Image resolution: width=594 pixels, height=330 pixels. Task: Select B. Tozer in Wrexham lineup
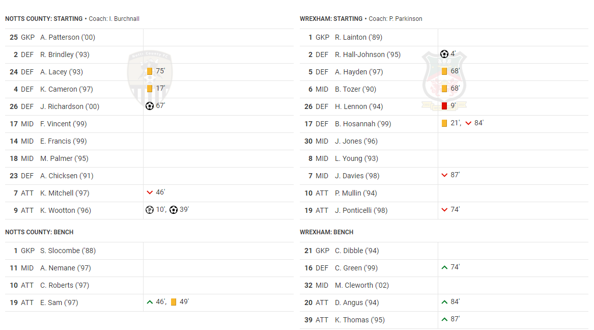coord(355,89)
